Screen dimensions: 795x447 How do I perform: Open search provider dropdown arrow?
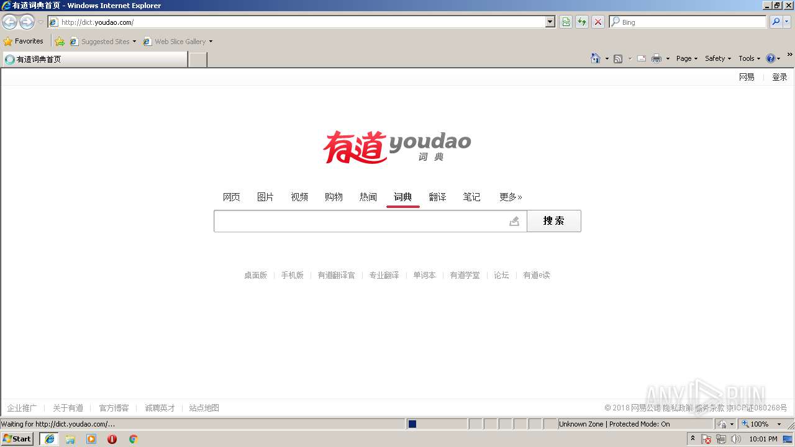coord(788,22)
